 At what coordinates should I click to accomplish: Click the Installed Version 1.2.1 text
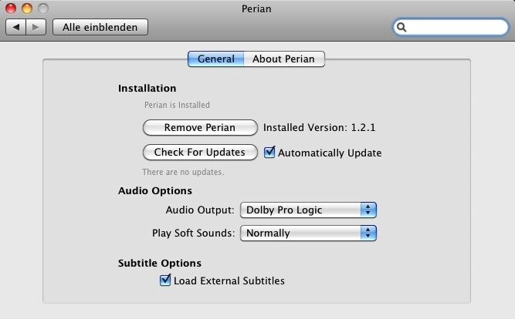click(x=319, y=128)
